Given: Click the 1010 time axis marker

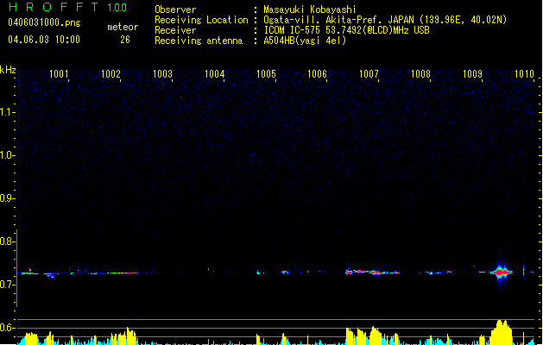Looking at the screenshot, I should click(x=524, y=74).
